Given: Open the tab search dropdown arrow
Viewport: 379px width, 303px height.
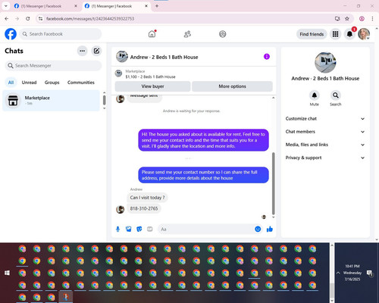Looking at the screenshot, I should (6, 6).
